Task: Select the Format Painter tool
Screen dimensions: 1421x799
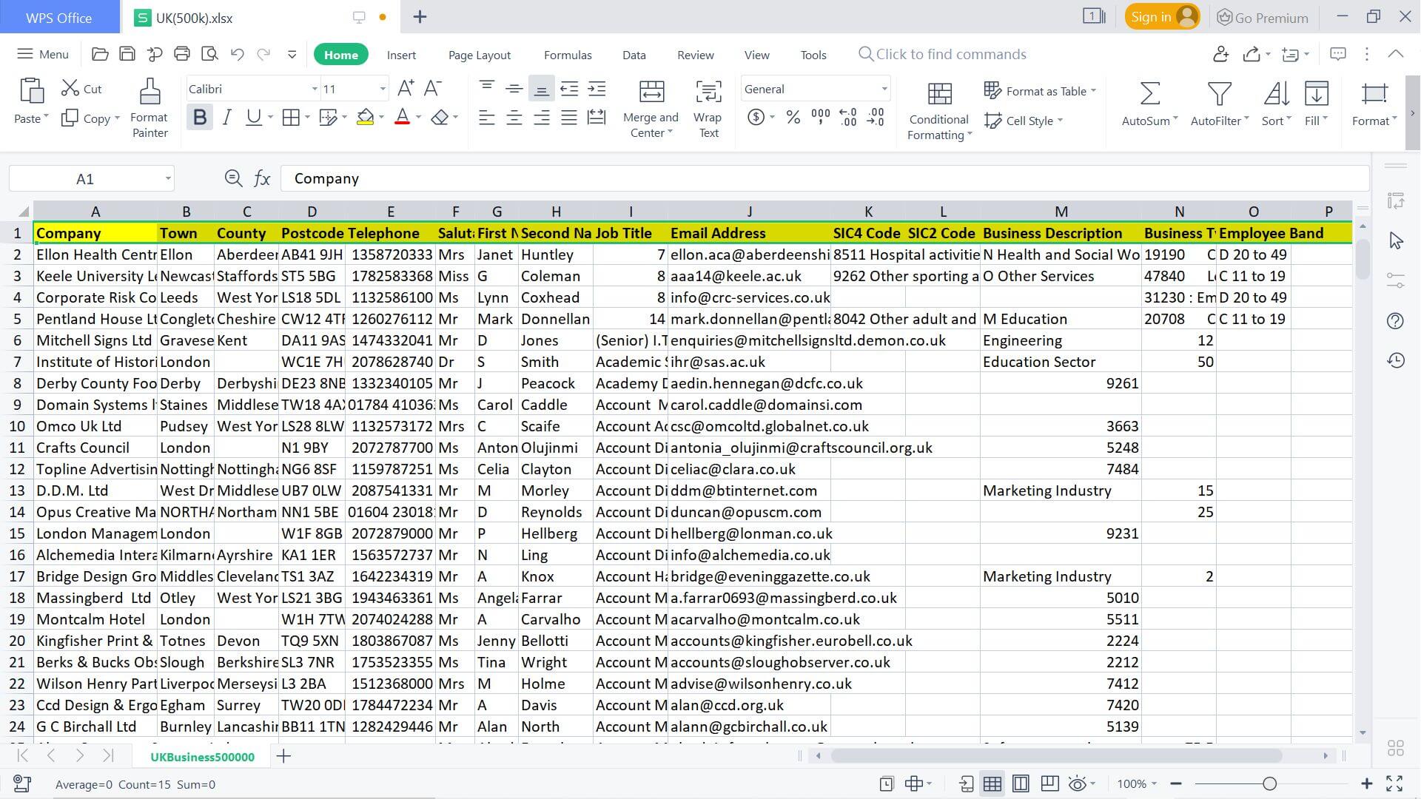Action: 150,108
